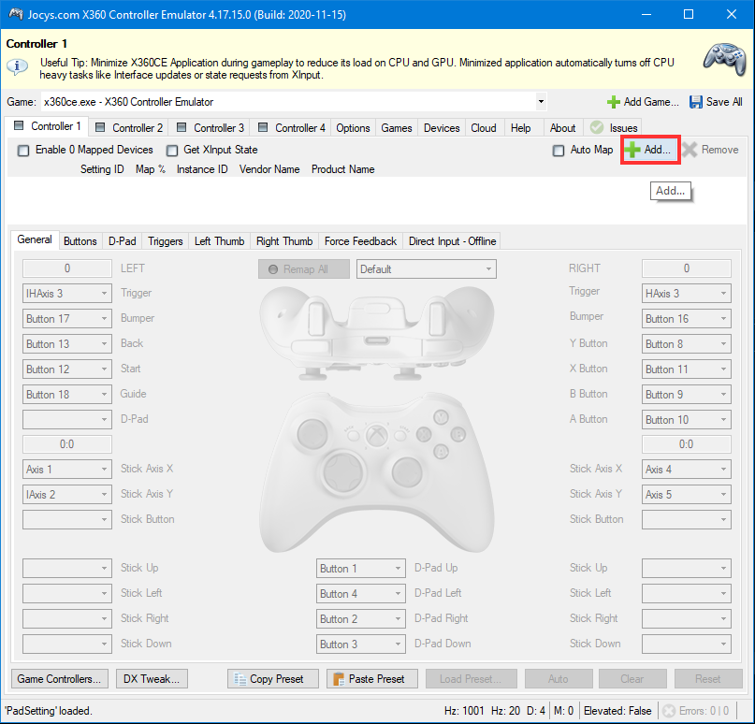
Task: Click the Copy Preset icon
Action: (x=240, y=679)
